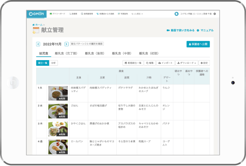Click the 配信献立一覧 button

click(x=133, y=63)
